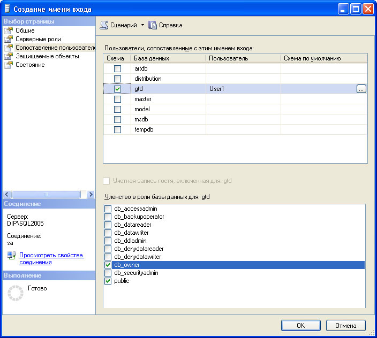Click the left panel horizontal scrollbar
Viewport: 377px width, 338px height.
click(46, 194)
